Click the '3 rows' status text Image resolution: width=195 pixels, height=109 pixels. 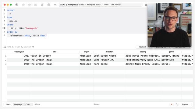97,104
